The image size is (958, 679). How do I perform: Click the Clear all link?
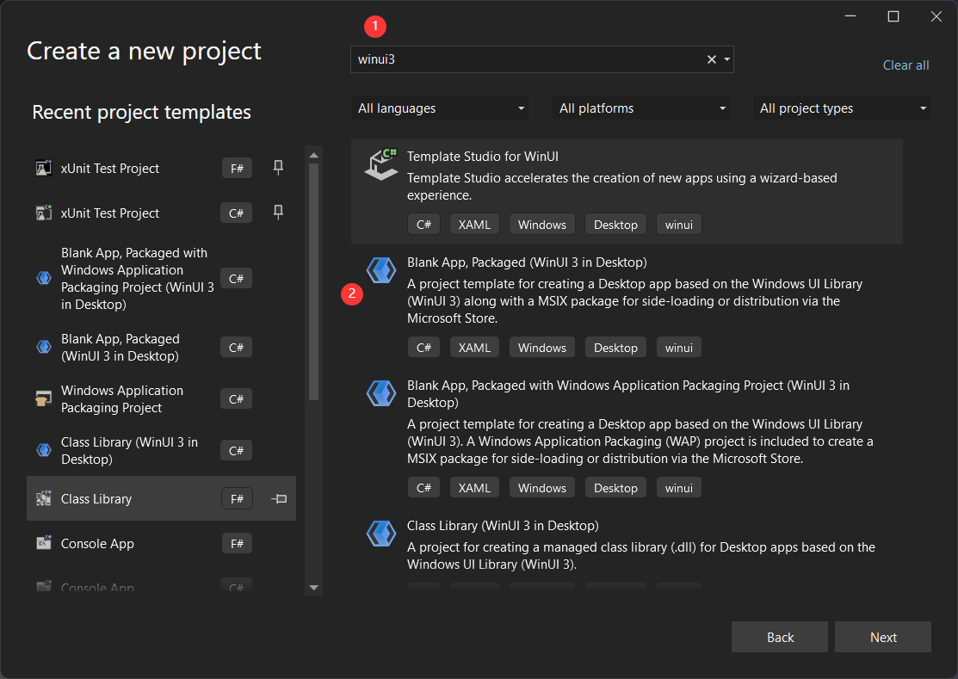point(905,65)
